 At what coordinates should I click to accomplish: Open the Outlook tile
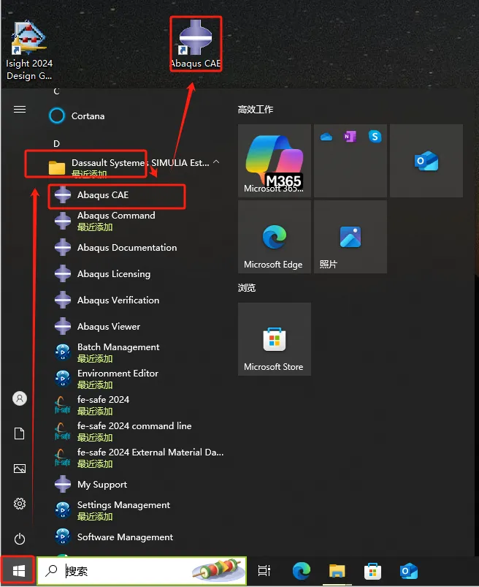[426, 161]
